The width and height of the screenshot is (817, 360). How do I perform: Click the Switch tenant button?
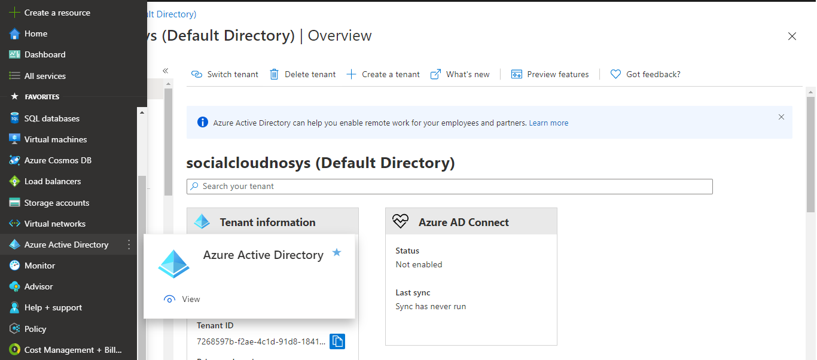coord(225,74)
